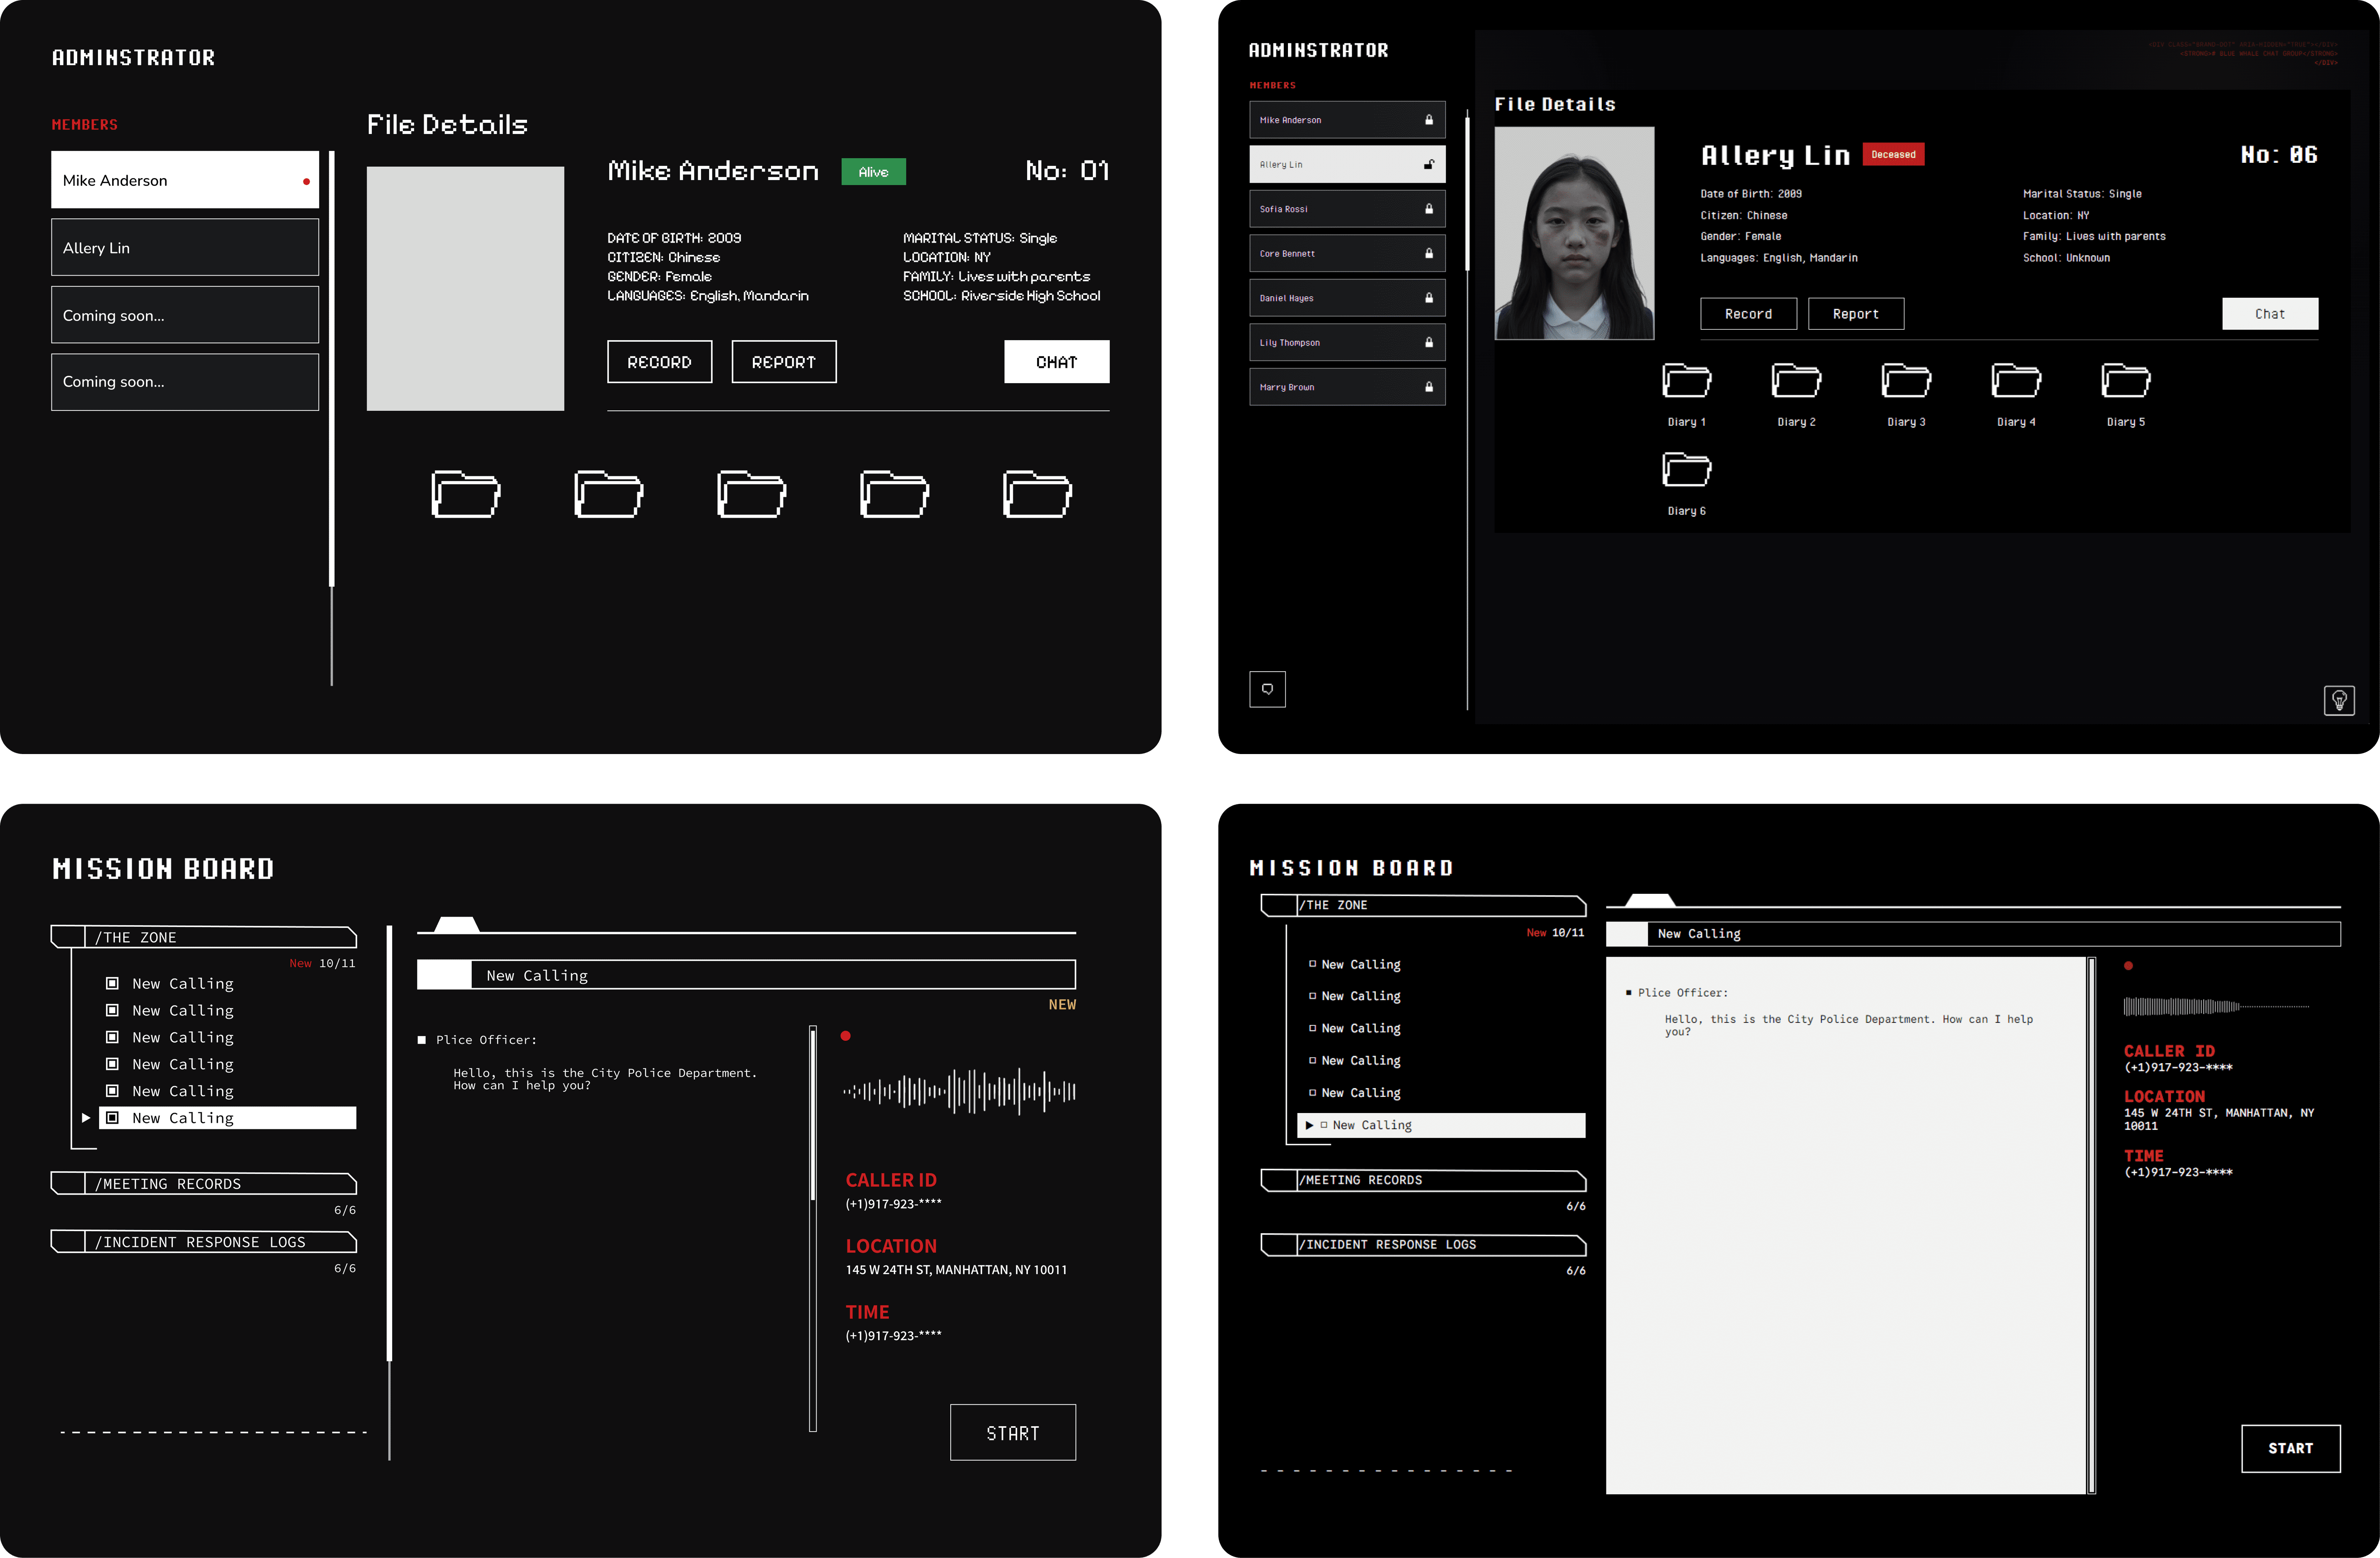
Task: Click the CALLER ID heading in the right Mission Board
Action: pyautogui.click(x=2169, y=1051)
